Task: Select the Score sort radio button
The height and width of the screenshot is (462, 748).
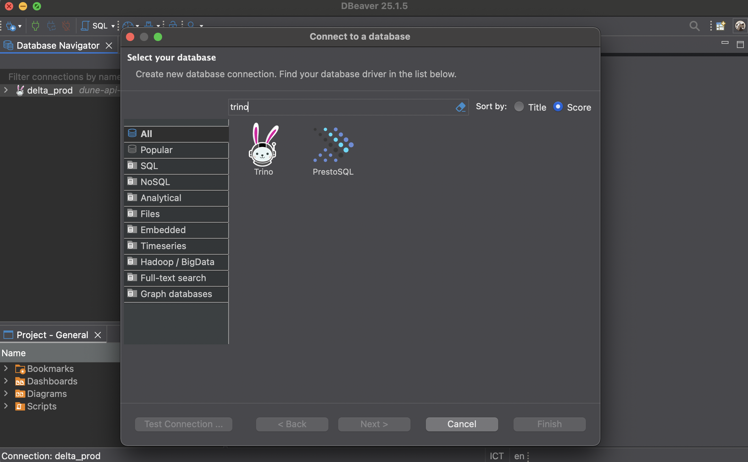Action: point(558,107)
